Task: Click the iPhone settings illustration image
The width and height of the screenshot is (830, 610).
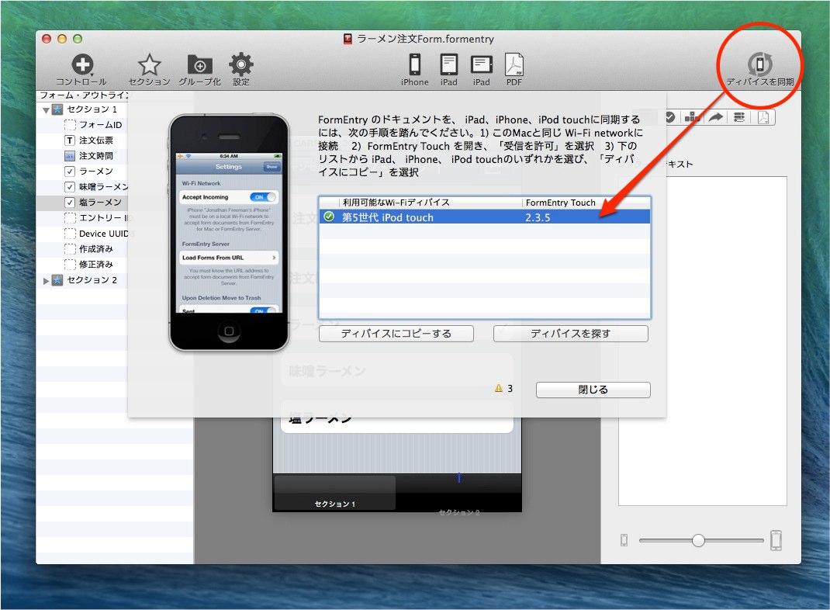Action: pos(229,232)
